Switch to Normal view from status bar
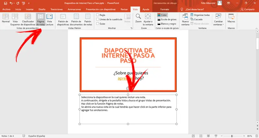Screen dimensions: 259x138 [193, 136]
